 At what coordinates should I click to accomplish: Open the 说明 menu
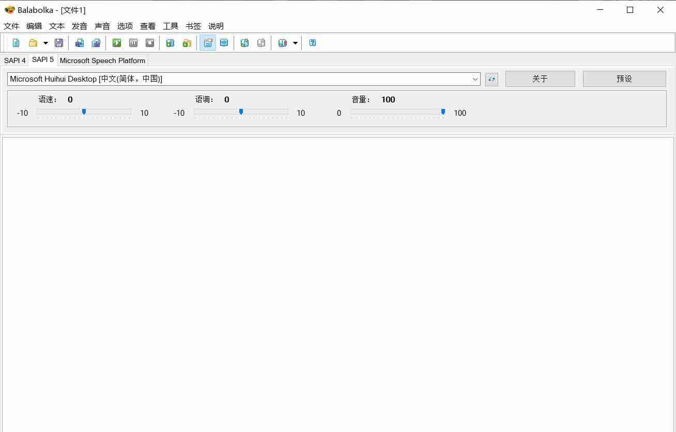[x=216, y=26]
